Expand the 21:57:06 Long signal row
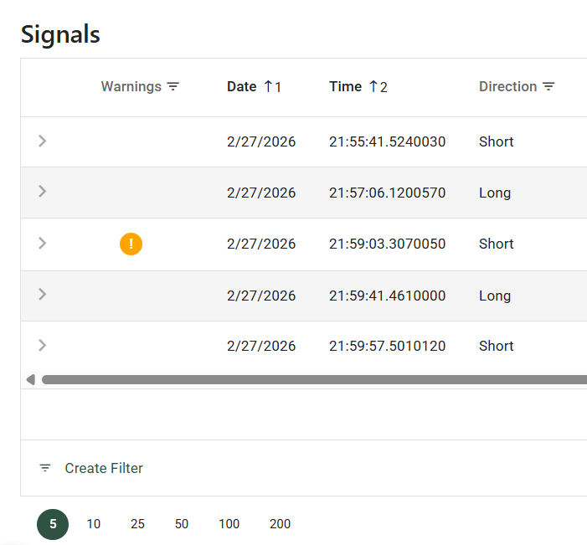587x545 pixels. (43, 192)
